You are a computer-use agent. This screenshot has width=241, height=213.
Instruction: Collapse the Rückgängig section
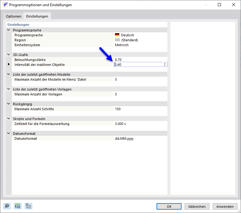pyautogui.click(x=9, y=104)
